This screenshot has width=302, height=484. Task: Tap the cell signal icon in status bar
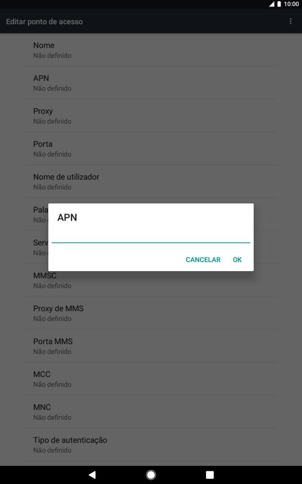[271, 4]
